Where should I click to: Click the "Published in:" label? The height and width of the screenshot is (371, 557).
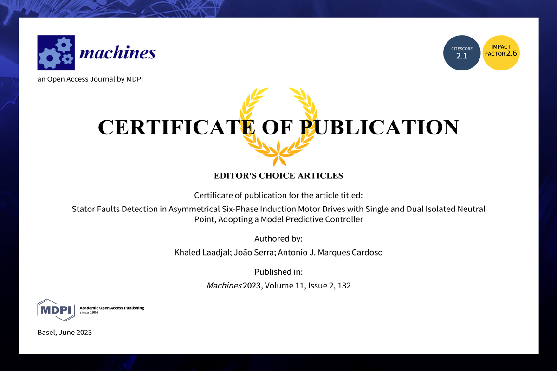click(278, 272)
